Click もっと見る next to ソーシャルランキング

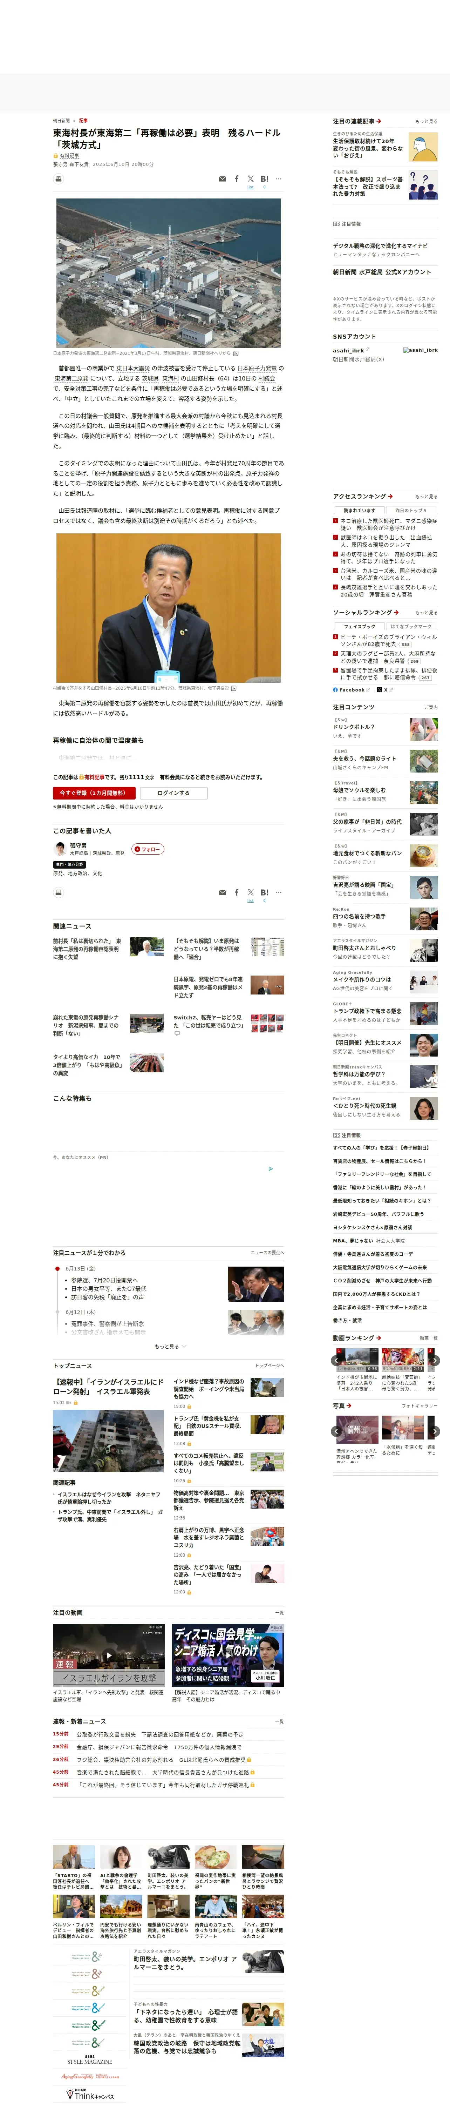click(426, 612)
